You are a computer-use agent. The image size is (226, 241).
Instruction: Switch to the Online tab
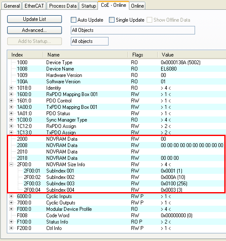137,6
